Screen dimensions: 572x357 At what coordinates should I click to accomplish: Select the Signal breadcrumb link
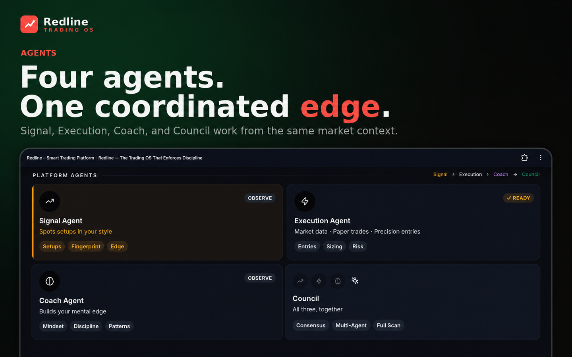440,175
